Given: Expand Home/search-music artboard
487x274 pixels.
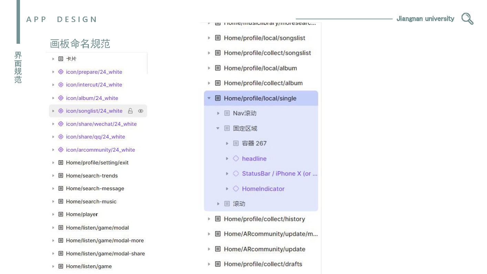Looking at the screenshot, I should tap(53, 201).
